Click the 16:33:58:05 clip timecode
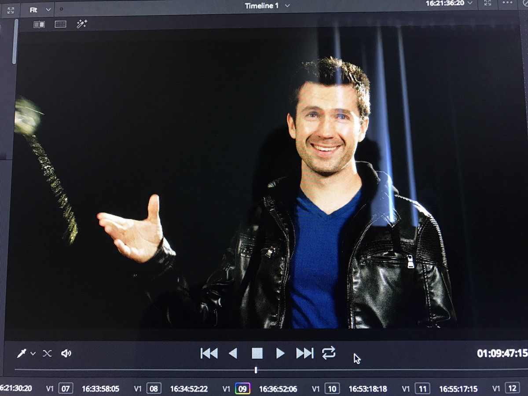This screenshot has width=528, height=396. pyautogui.click(x=100, y=389)
